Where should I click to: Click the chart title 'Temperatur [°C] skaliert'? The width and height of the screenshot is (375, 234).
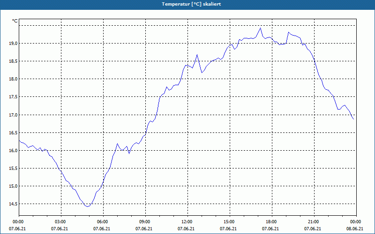pyautogui.click(x=191, y=4)
